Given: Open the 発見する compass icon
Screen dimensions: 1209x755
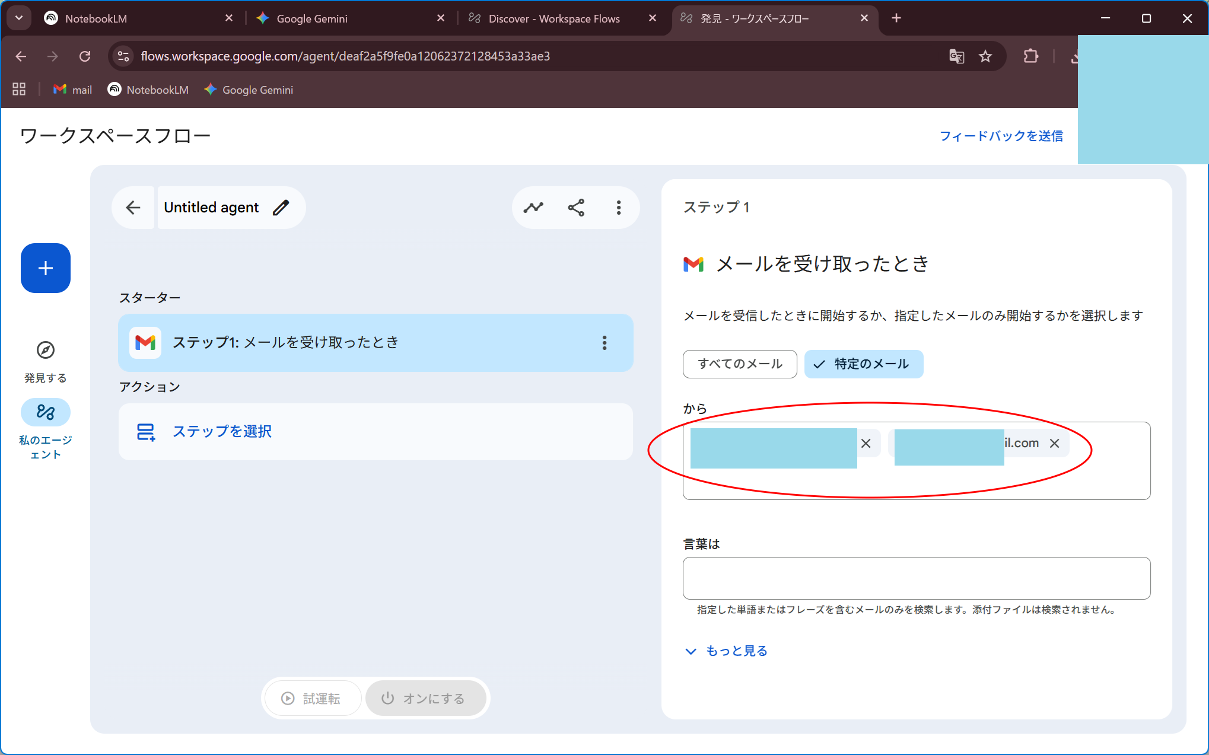Looking at the screenshot, I should (x=46, y=350).
